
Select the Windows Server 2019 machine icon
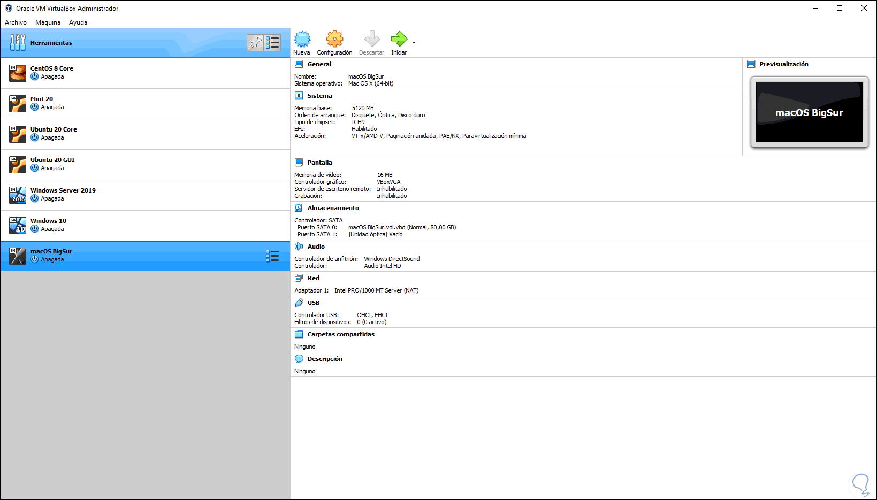[18, 195]
